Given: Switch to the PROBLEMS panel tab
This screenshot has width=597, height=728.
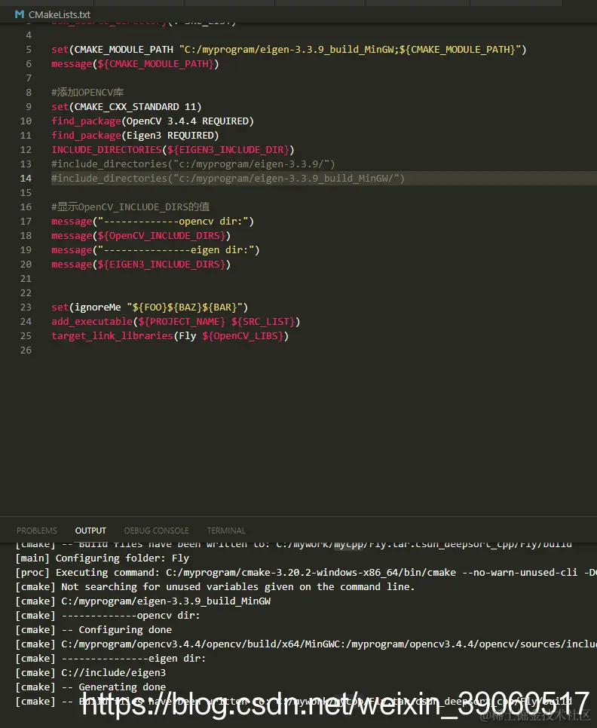Looking at the screenshot, I should pos(37,531).
